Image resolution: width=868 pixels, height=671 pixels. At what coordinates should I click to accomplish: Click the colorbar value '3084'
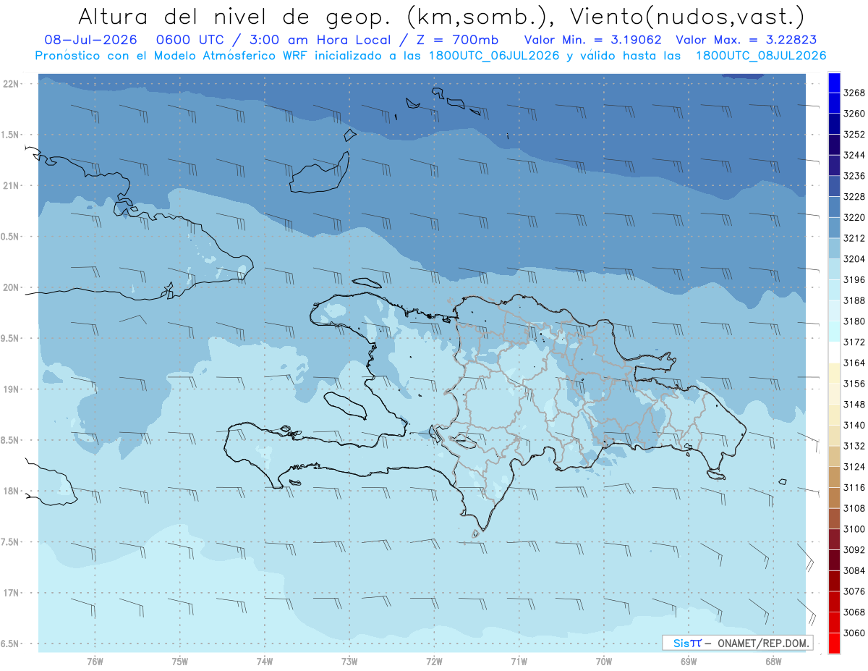(x=854, y=570)
